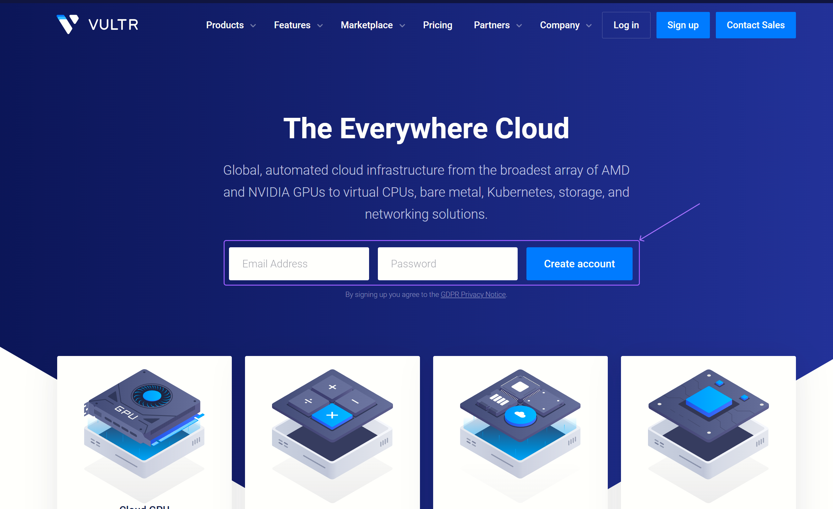Open the Features menu
The width and height of the screenshot is (833, 509).
pyautogui.click(x=292, y=25)
